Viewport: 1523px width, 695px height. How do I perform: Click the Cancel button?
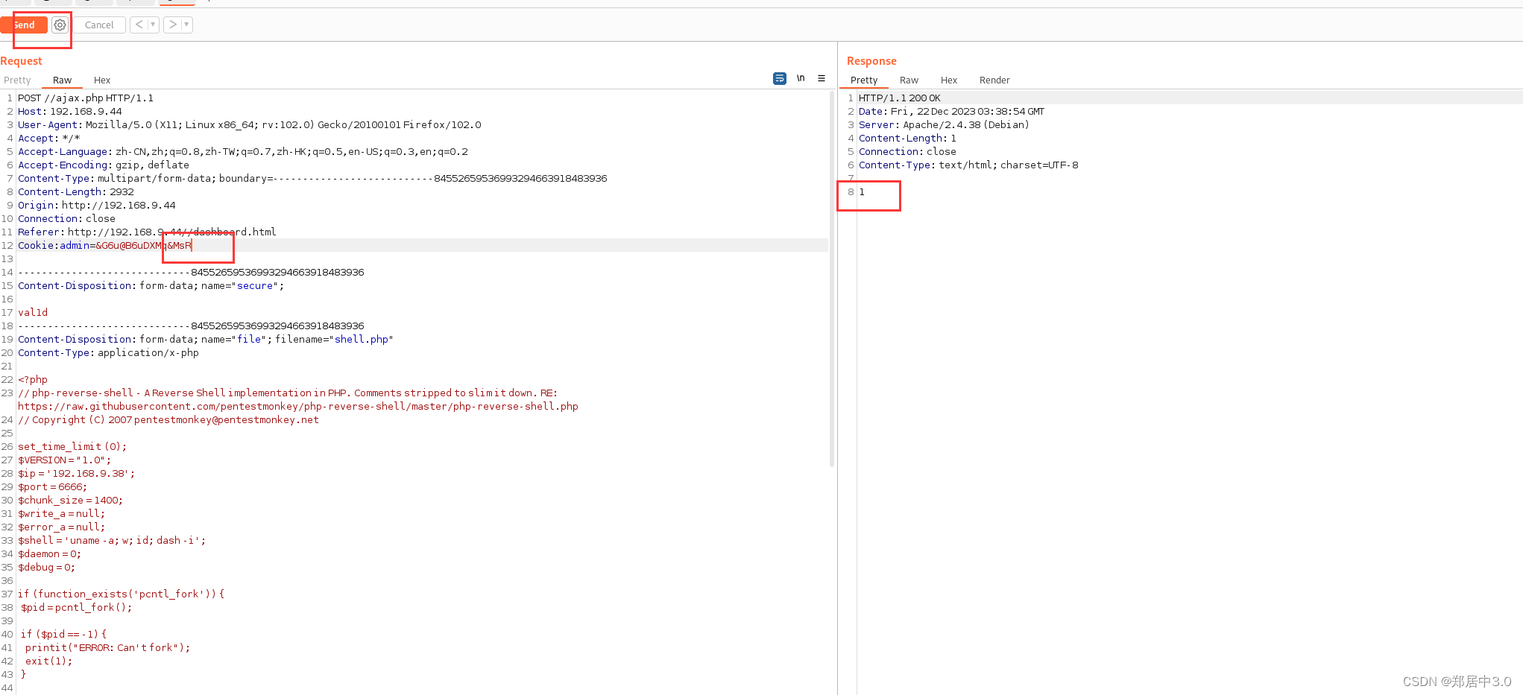(99, 25)
